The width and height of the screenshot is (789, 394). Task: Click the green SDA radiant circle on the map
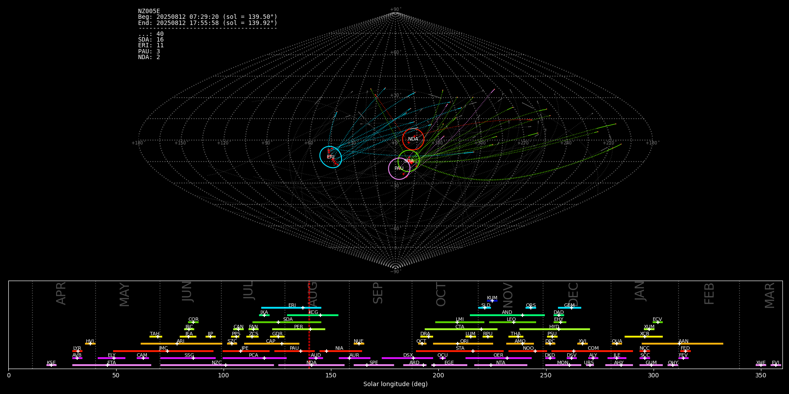409,161
